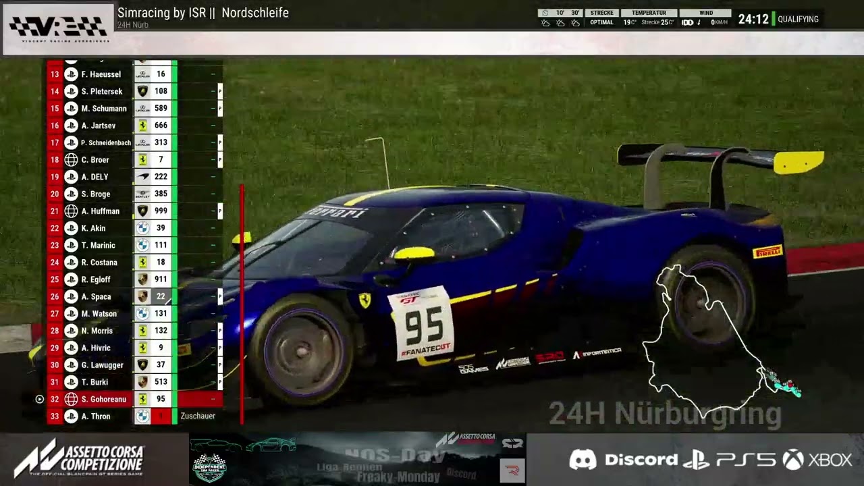Click the globe icon next to S. Gohoreanu
This screenshot has height=486, width=864.
pyautogui.click(x=71, y=399)
